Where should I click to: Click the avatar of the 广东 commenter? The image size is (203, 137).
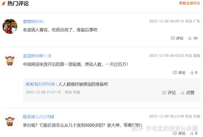coord(10,26)
